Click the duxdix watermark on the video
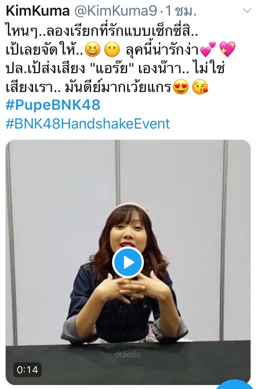 128,355
